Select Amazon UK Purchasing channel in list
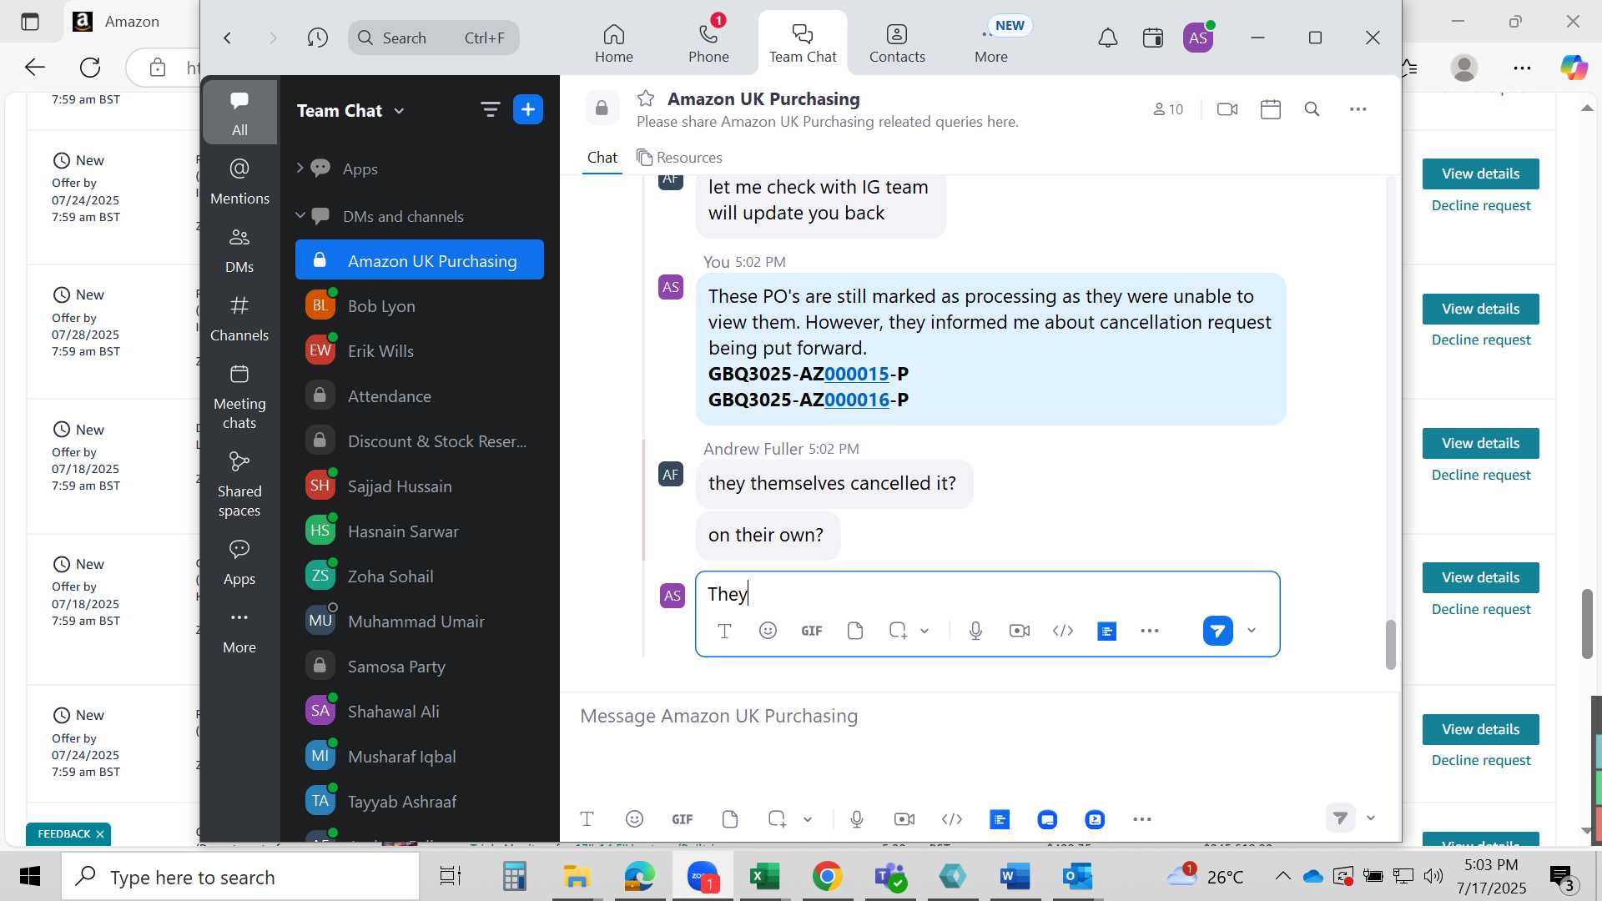 point(420,260)
